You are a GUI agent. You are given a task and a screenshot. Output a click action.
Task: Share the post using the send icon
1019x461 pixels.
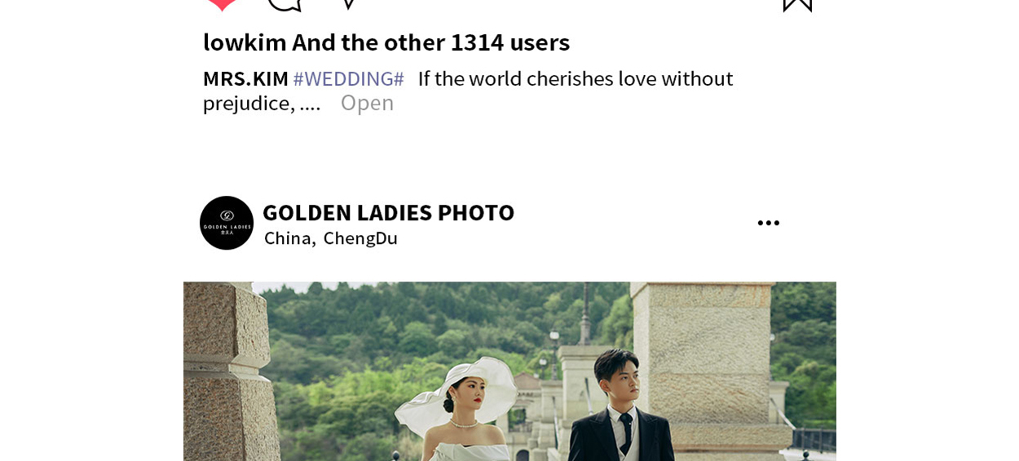point(348,4)
